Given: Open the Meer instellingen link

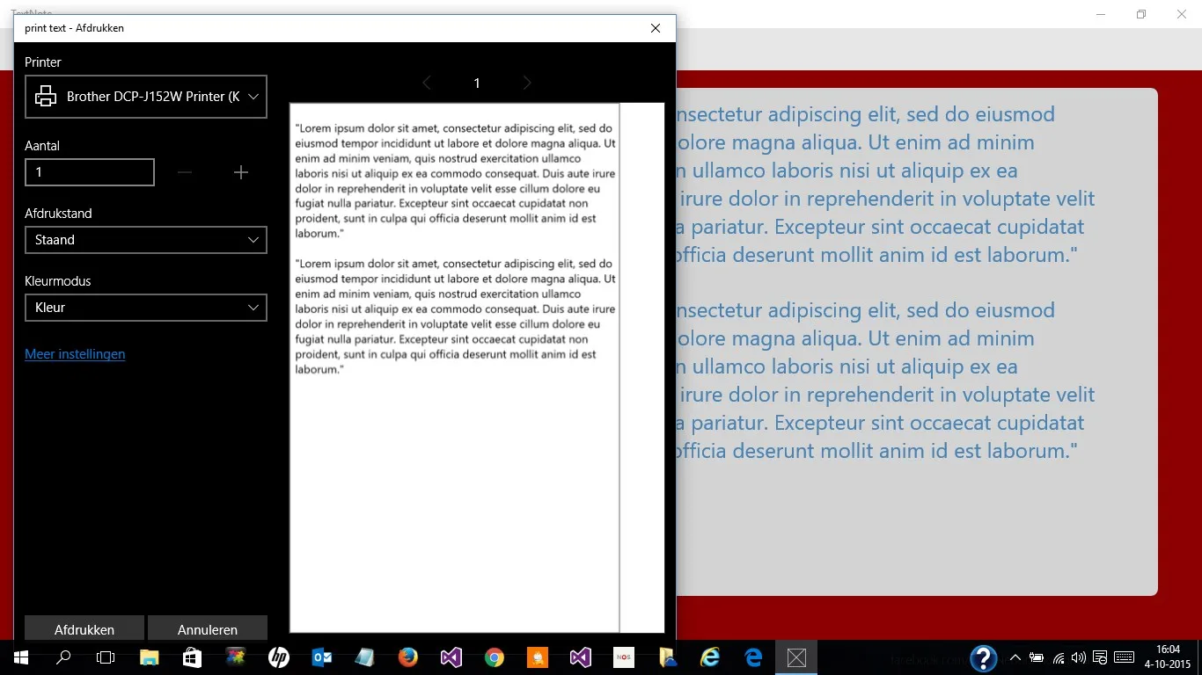Looking at the screenshot, I should pyautogui.click(x=75, y=354).
